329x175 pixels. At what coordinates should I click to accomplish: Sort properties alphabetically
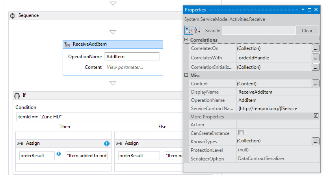click(197, 30)
